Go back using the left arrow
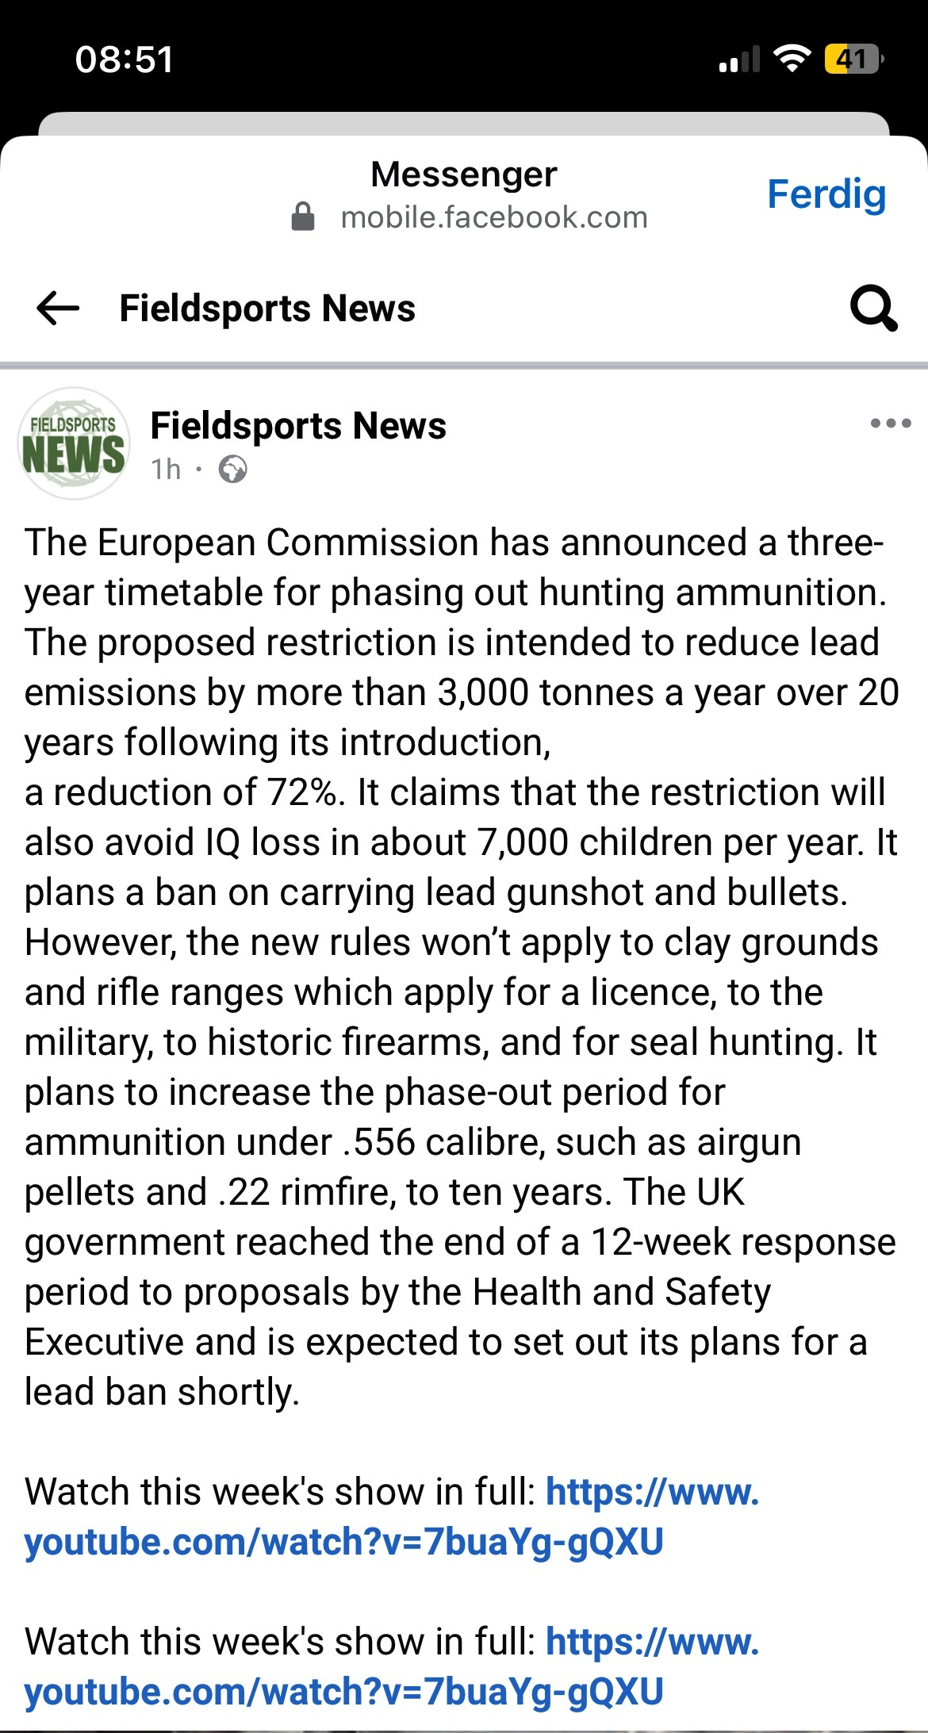The image size is (928, 1733). point(58,308)
